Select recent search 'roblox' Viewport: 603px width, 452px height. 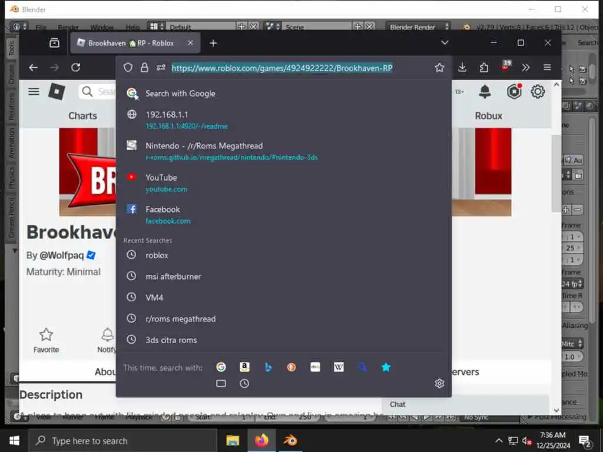283,255
